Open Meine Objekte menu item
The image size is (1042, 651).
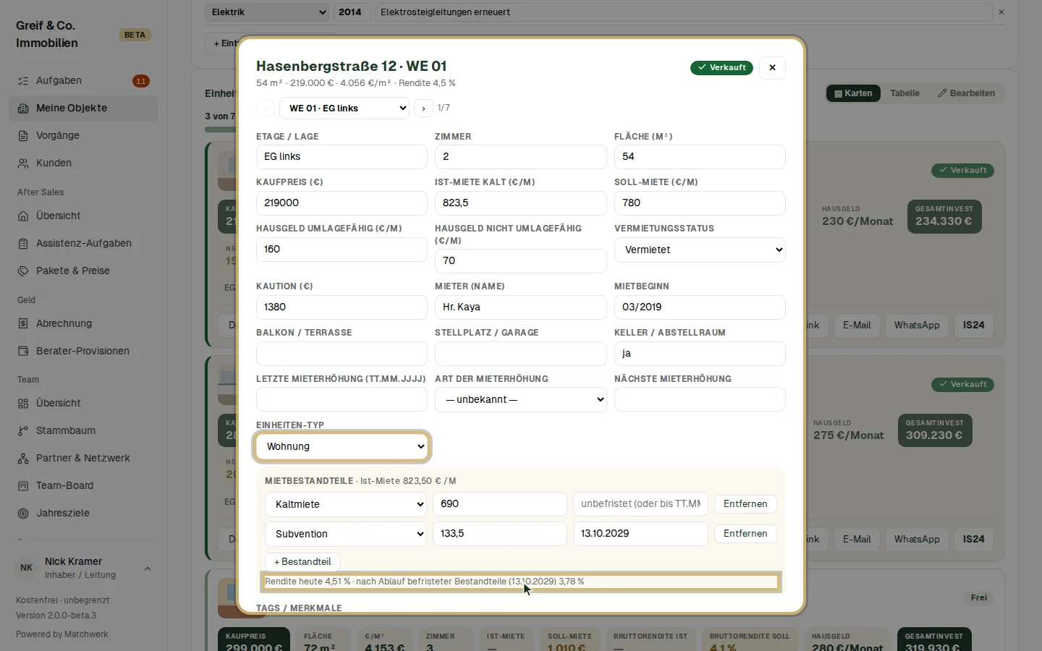[x=84, y=109]
